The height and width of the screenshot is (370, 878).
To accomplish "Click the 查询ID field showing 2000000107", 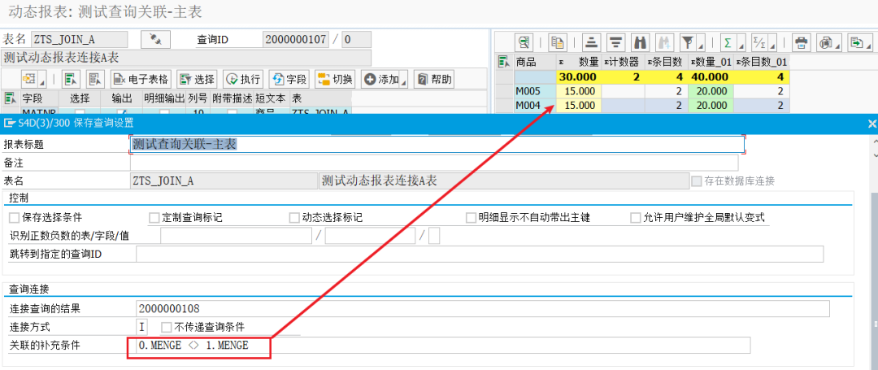I will pyautogui.click(x=296, y=40).
